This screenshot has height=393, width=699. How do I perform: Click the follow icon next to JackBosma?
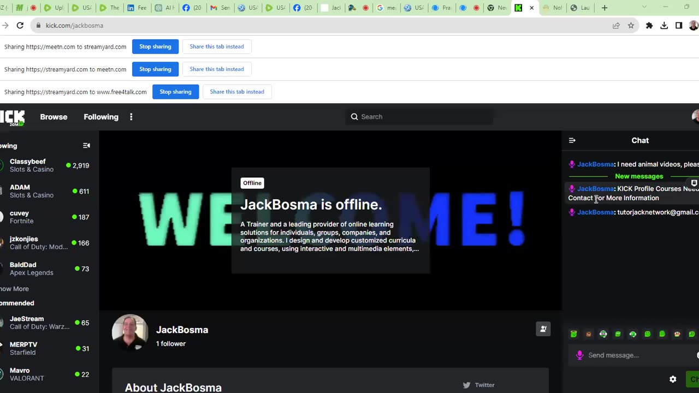pyautogui.click(x=543, y=329)
